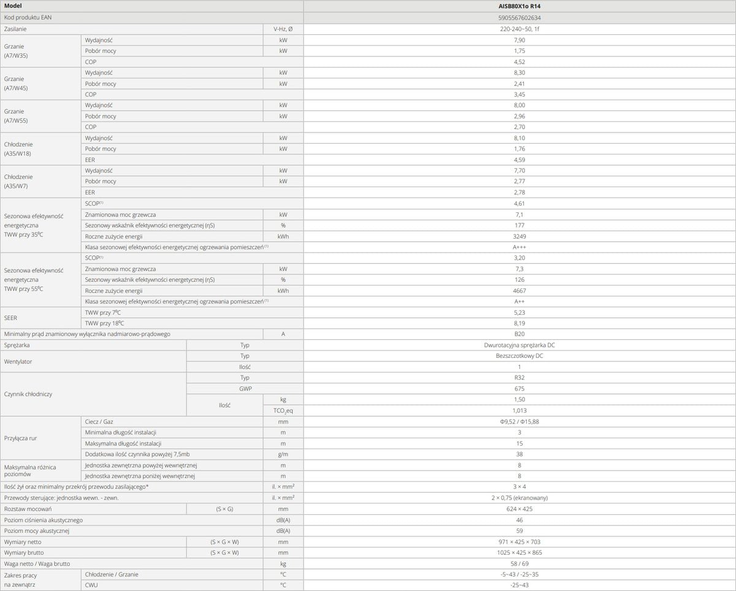
Task: Select EER value 4,59 for A35/W18
Action: [x=519, y=160]
